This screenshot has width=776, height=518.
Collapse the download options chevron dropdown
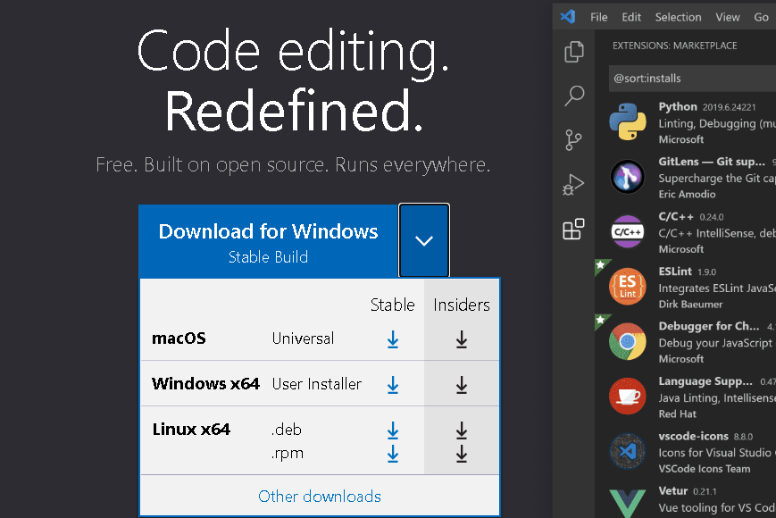[424, 240]
